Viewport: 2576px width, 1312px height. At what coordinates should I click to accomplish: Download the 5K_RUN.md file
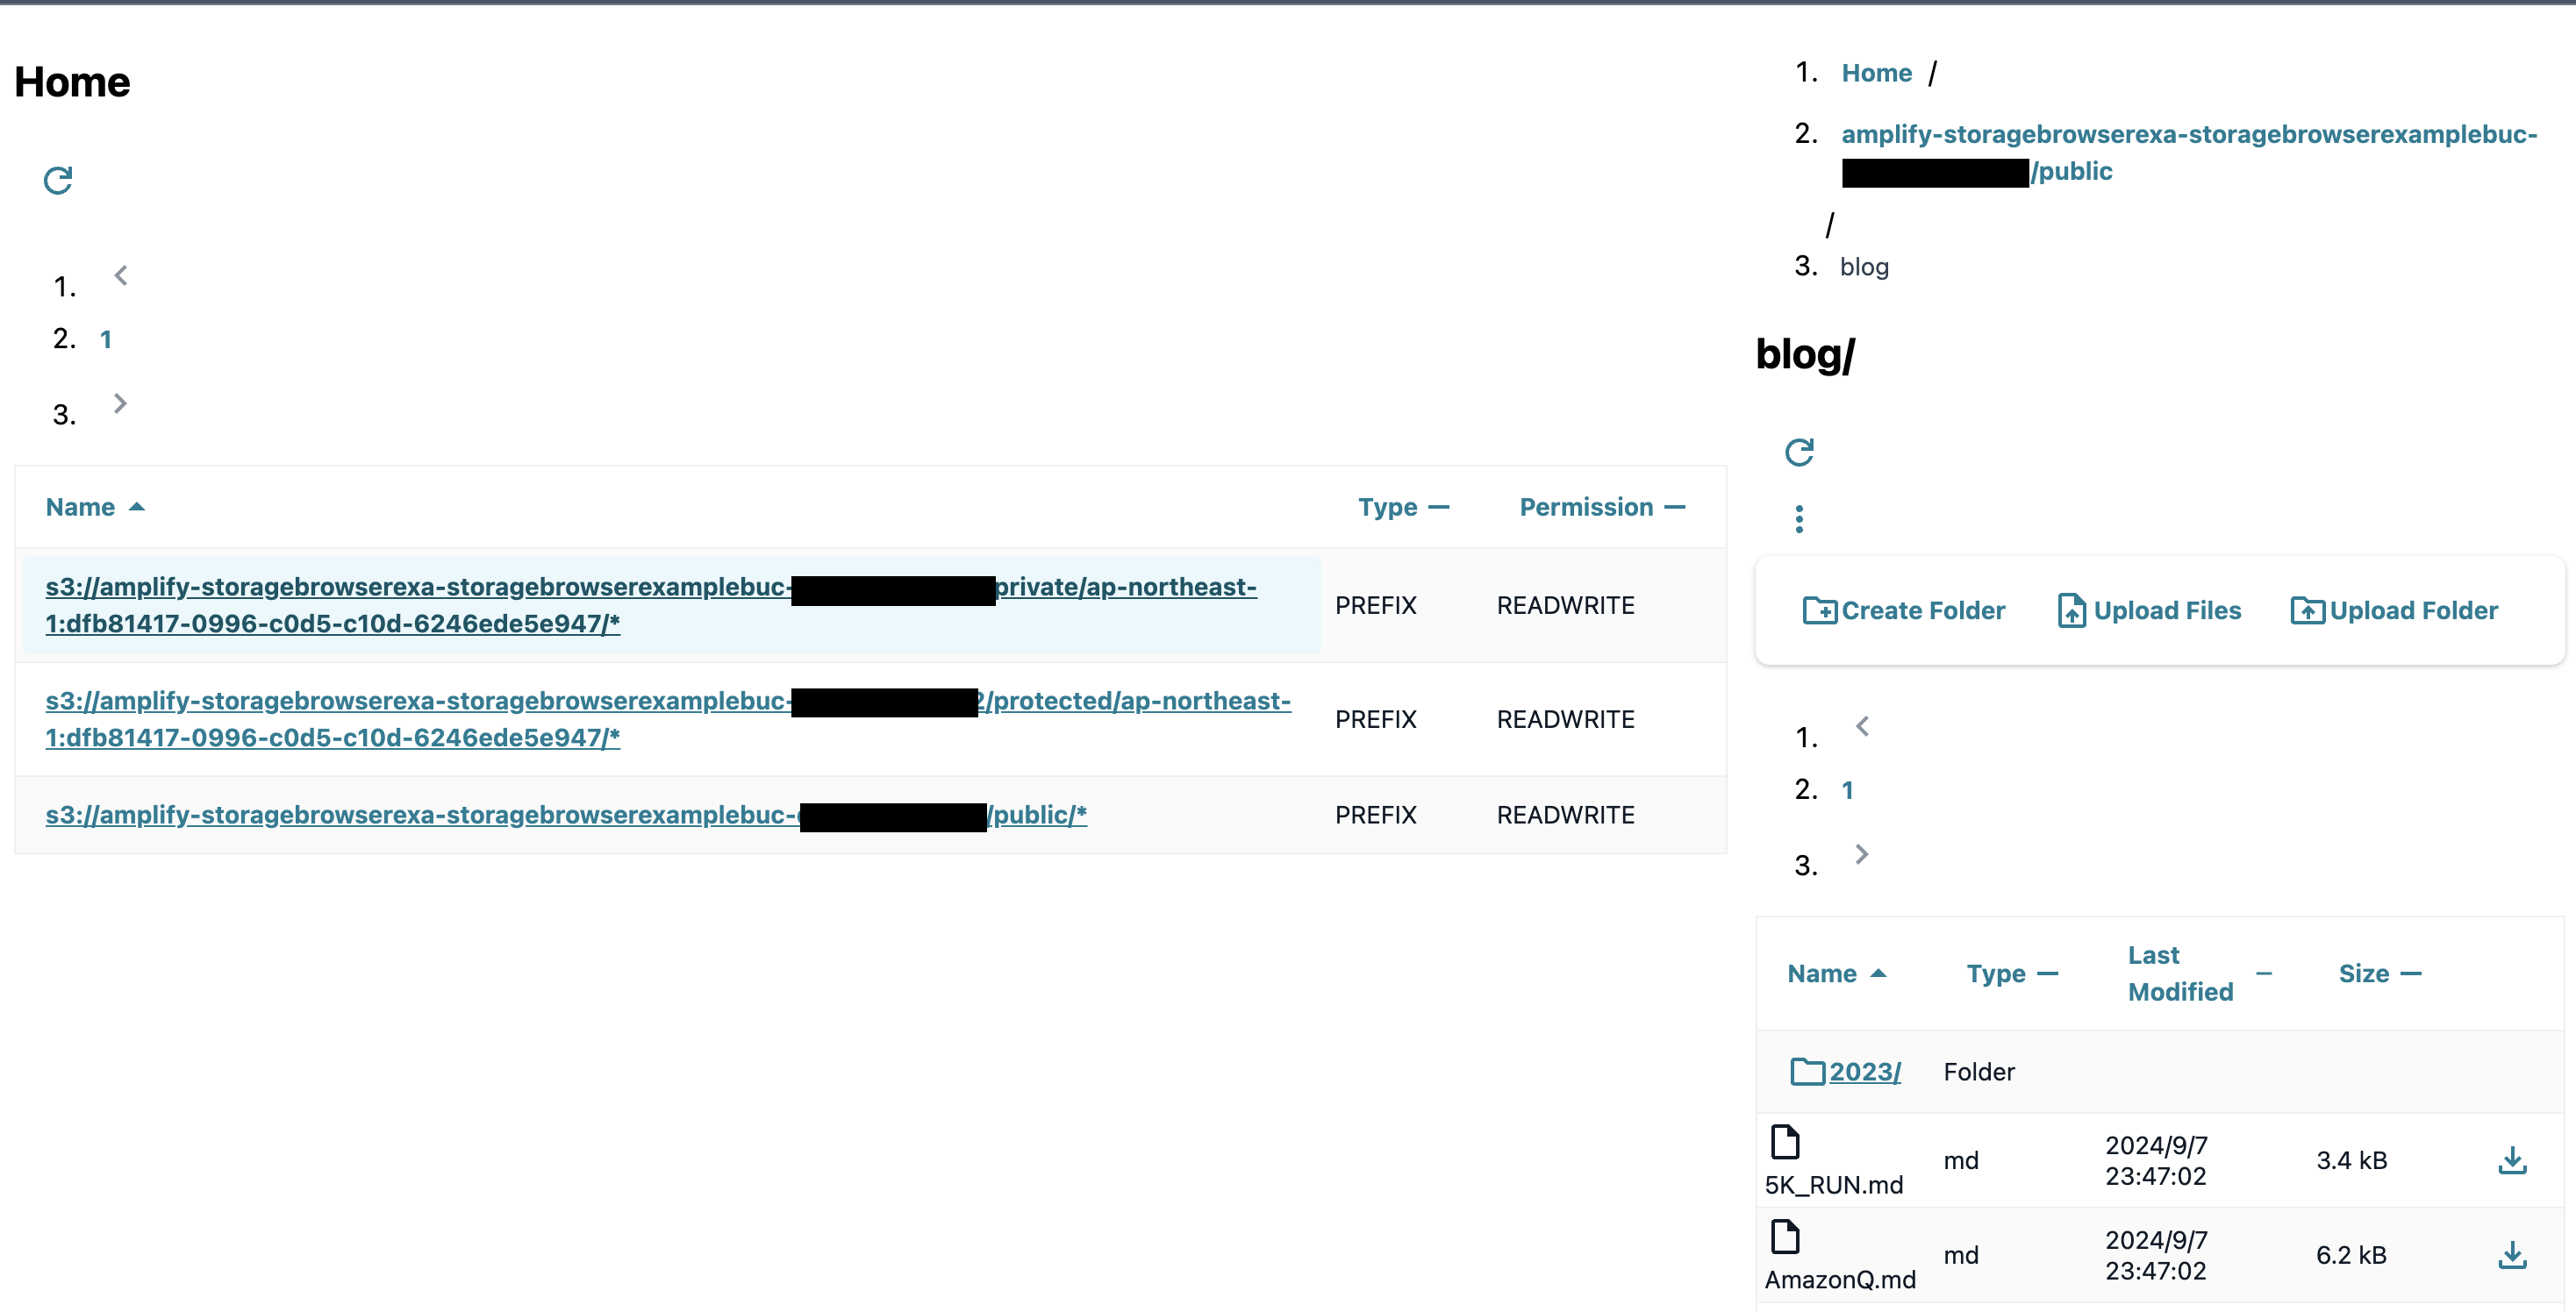[x=2511, y=1160]
